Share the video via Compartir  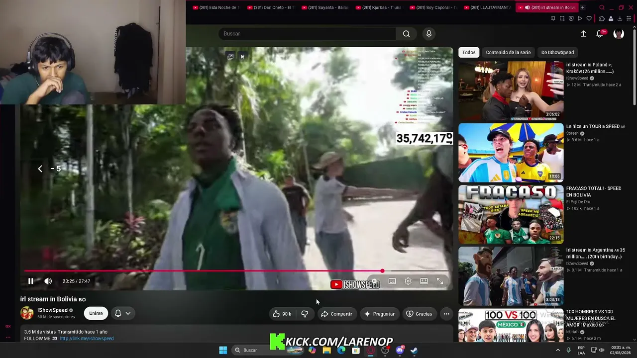tap(337, 314)
